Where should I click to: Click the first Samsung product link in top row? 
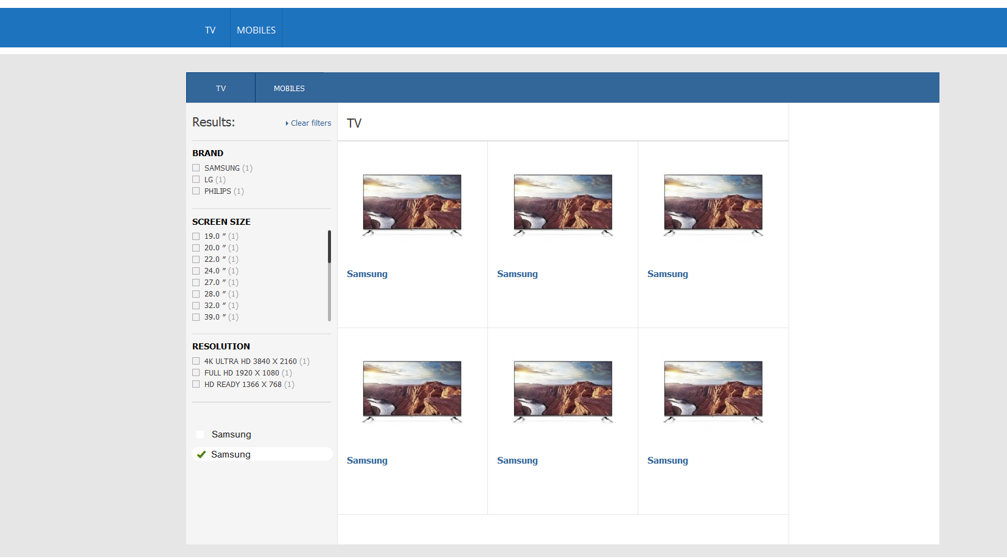click(x=367, y=274)
